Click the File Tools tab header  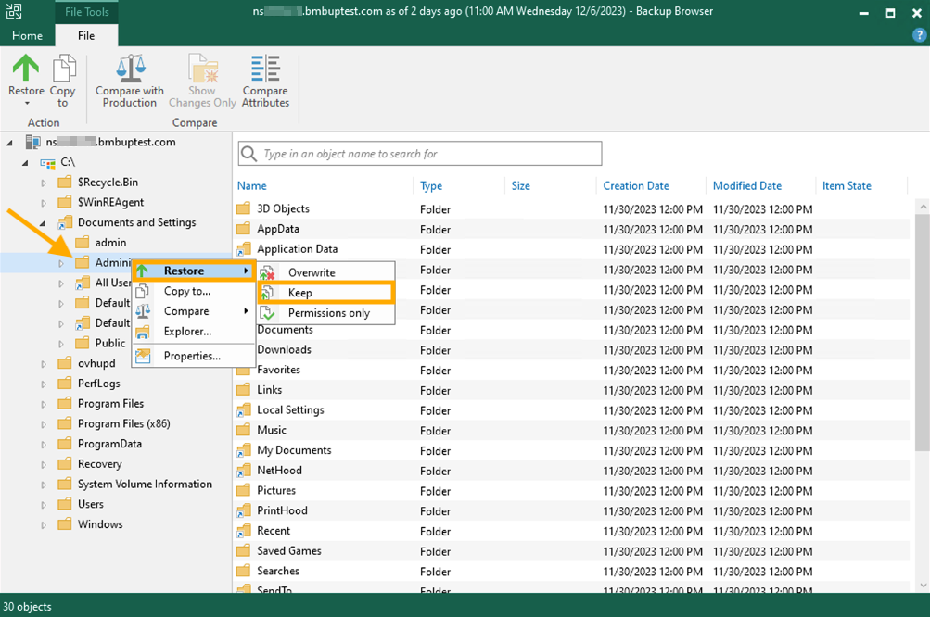(x=86, y=12)
